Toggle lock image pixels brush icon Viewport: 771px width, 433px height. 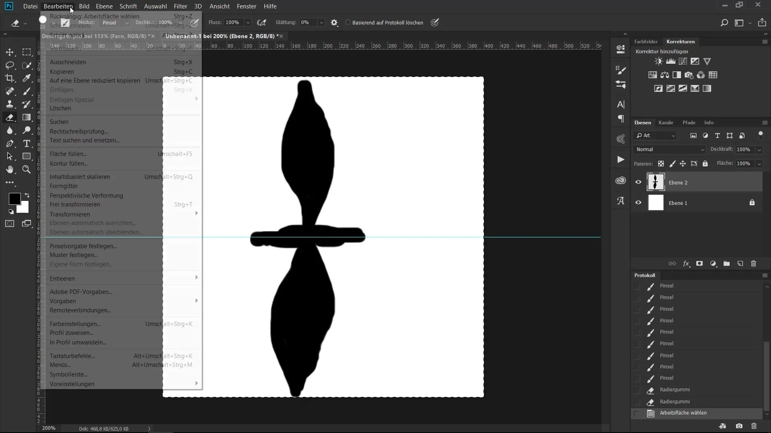pos(672,164)
